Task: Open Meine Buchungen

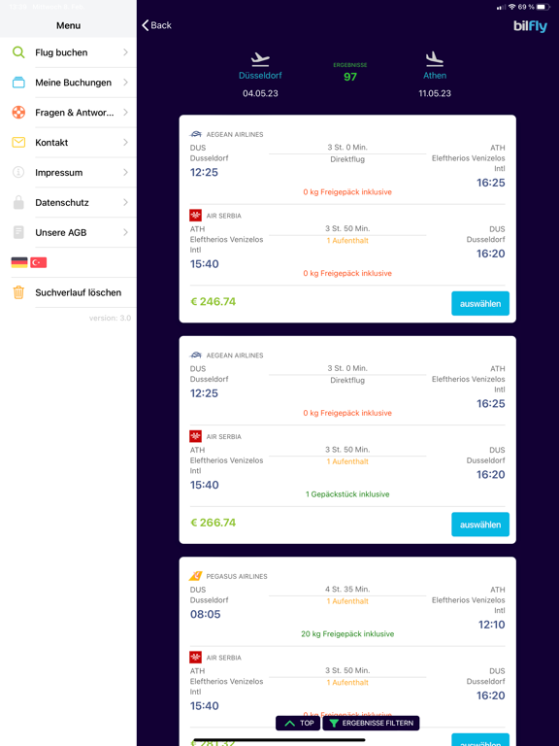Action: (x=68, y=83)
